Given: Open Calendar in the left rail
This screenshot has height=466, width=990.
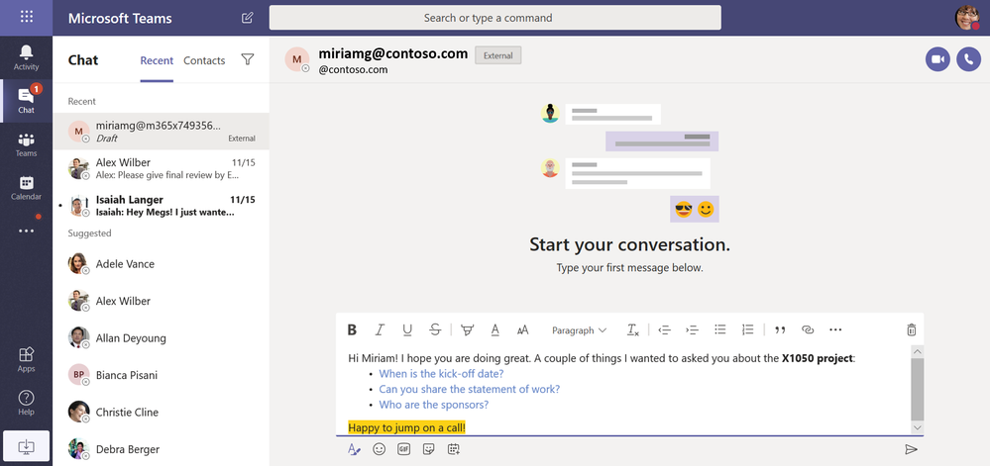Looking at the screenshot, I should 26,188.
